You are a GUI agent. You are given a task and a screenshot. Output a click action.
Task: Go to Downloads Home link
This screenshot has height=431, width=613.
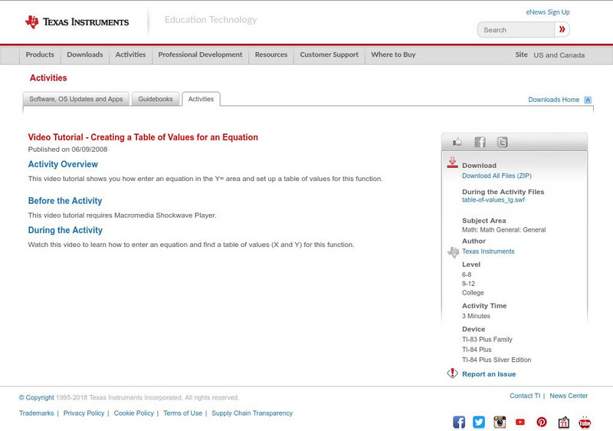coord(553,100)
